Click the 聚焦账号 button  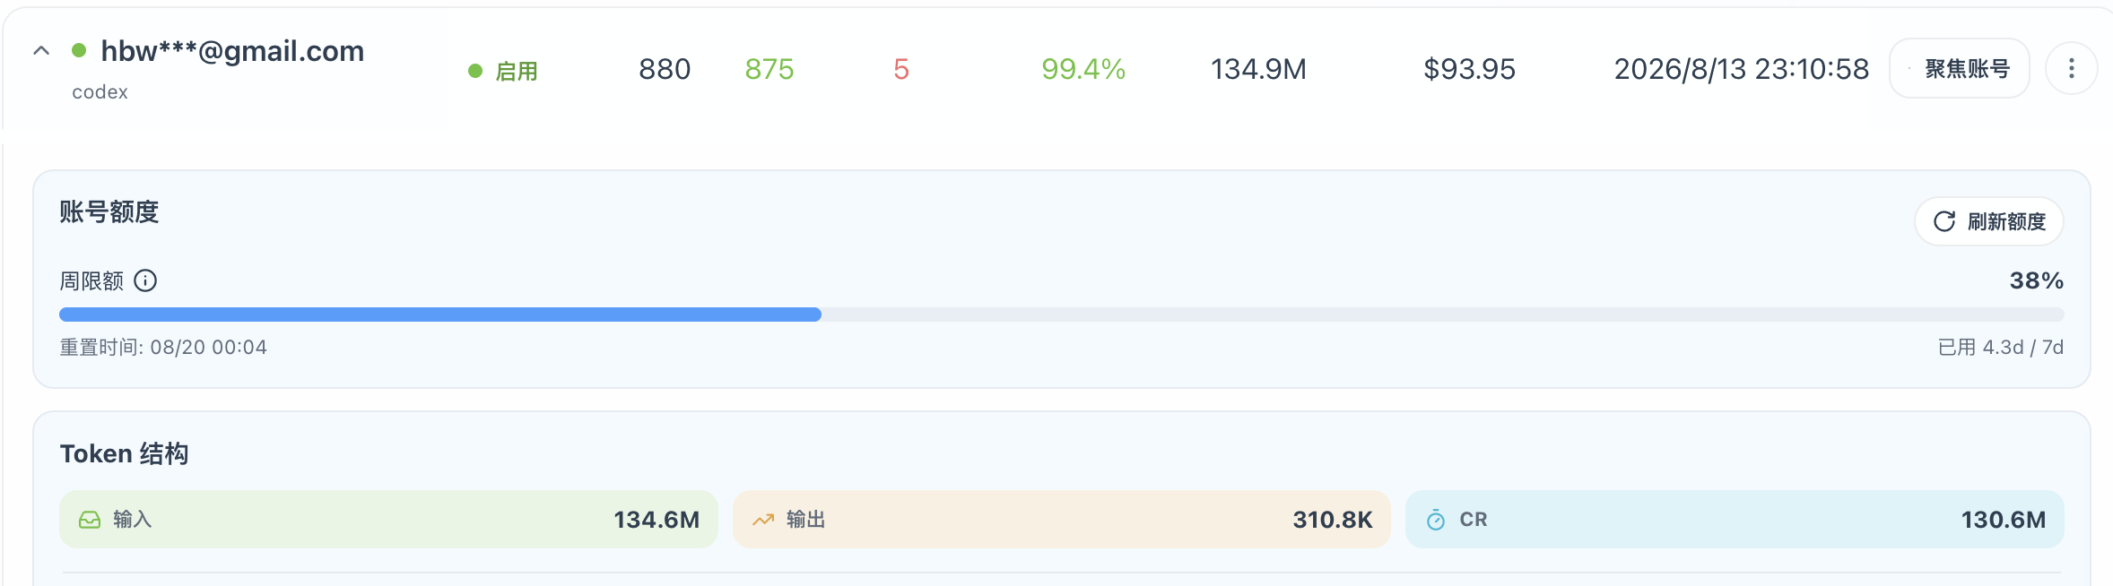[1959, 68]
